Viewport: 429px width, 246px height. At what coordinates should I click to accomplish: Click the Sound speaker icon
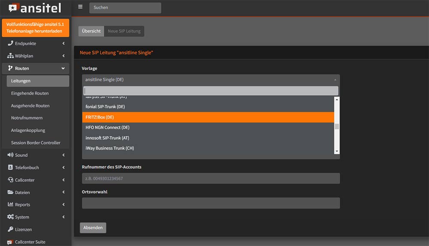pos(10,155)
